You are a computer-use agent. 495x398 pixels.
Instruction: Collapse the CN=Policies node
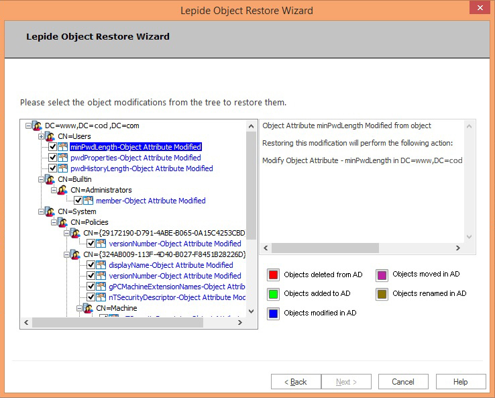pos(54,222)
